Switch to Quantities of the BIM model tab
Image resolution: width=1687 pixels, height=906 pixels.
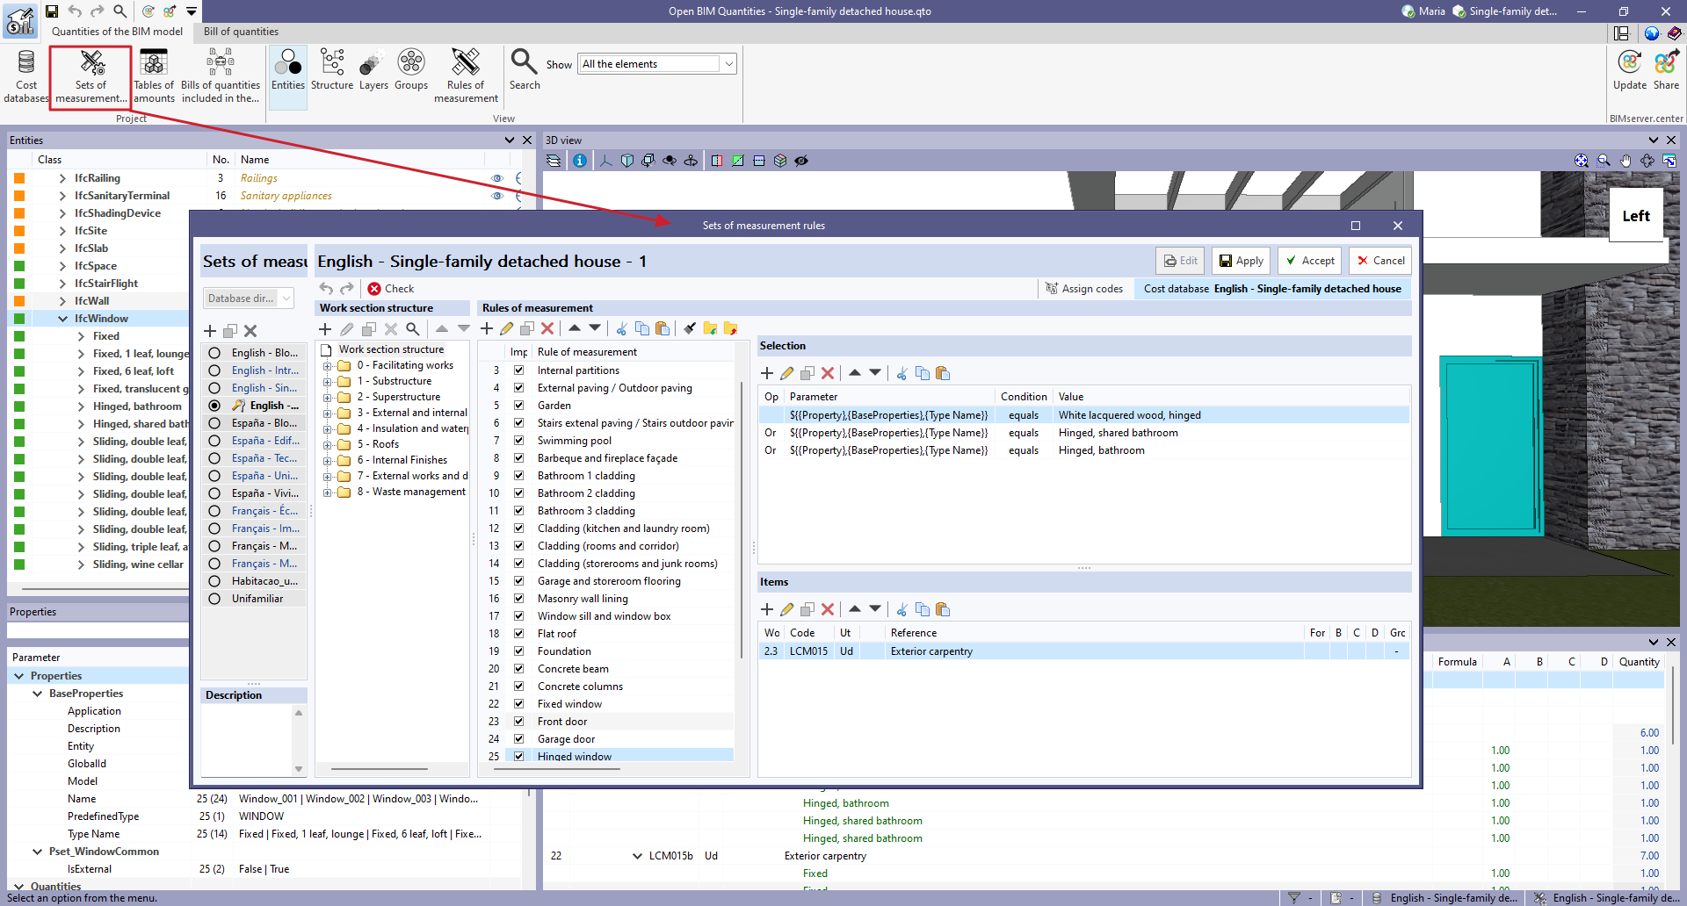click(x=117, y=32)
